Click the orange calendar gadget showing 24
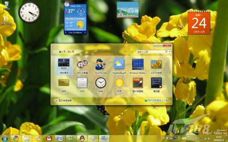228x142 pixels. [x=199, y=22]
